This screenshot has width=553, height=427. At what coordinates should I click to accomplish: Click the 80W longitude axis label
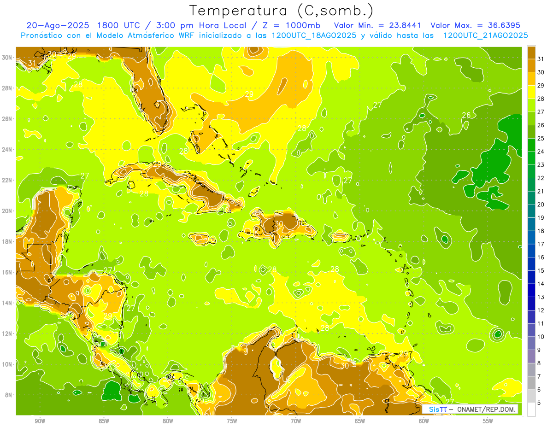point(168,421)
